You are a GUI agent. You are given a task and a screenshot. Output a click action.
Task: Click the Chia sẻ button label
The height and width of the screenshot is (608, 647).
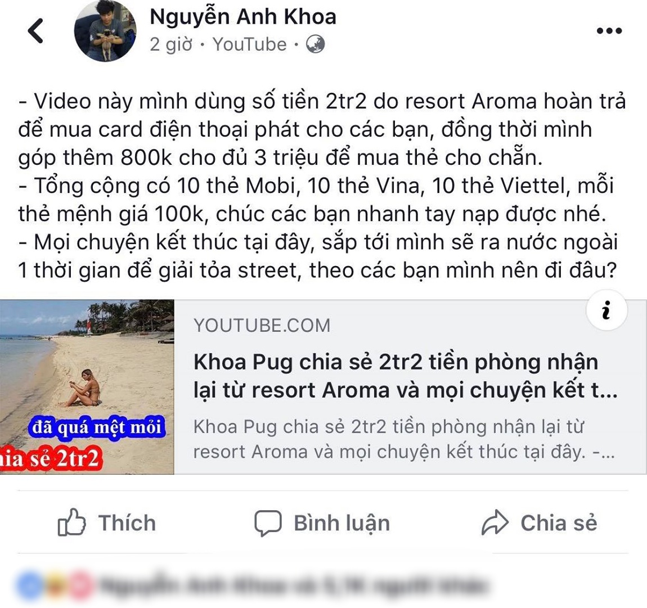(559, 523)
